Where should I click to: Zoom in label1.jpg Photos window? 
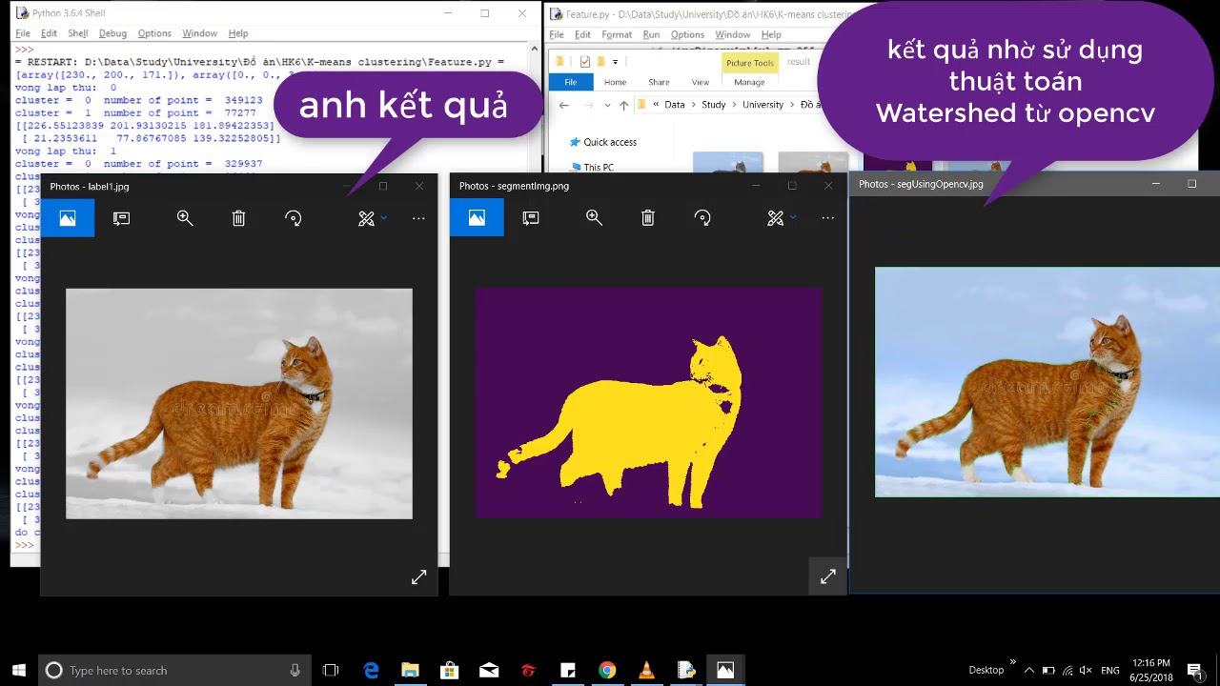[x=185, y=218]
